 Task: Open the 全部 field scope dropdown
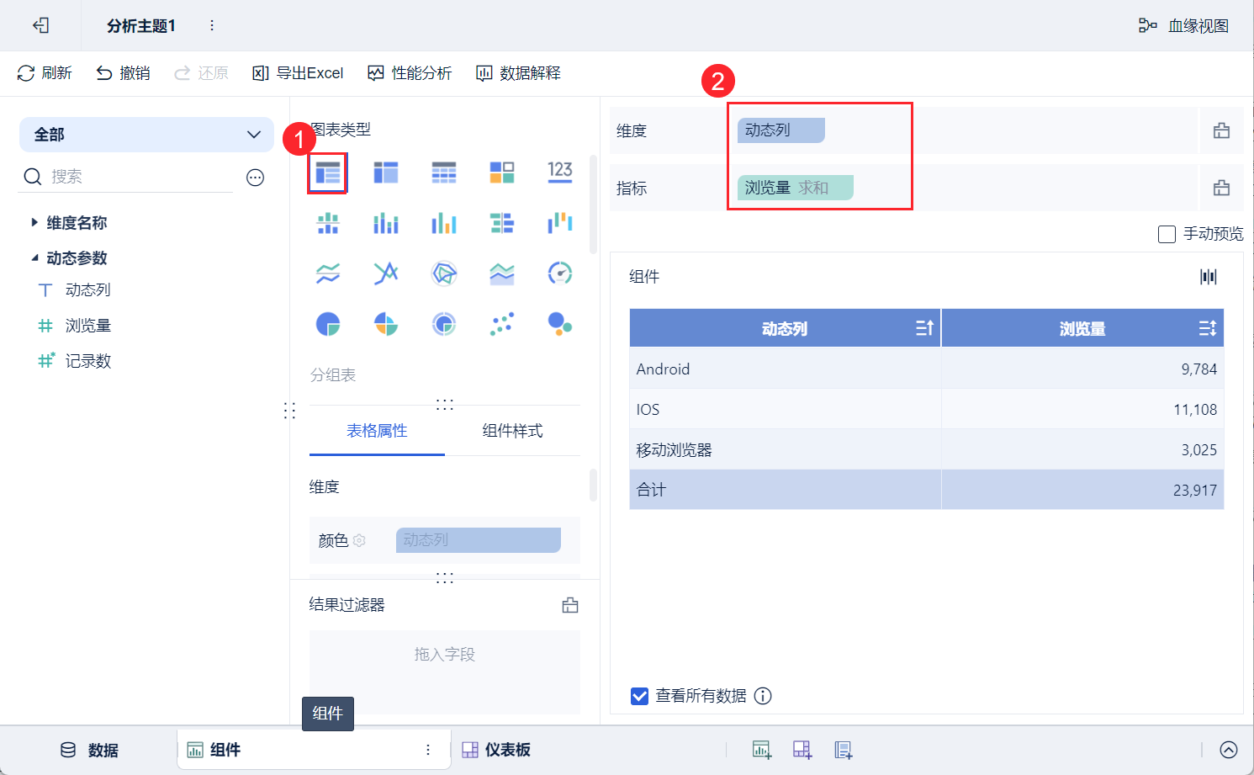(x=146, y=135)
